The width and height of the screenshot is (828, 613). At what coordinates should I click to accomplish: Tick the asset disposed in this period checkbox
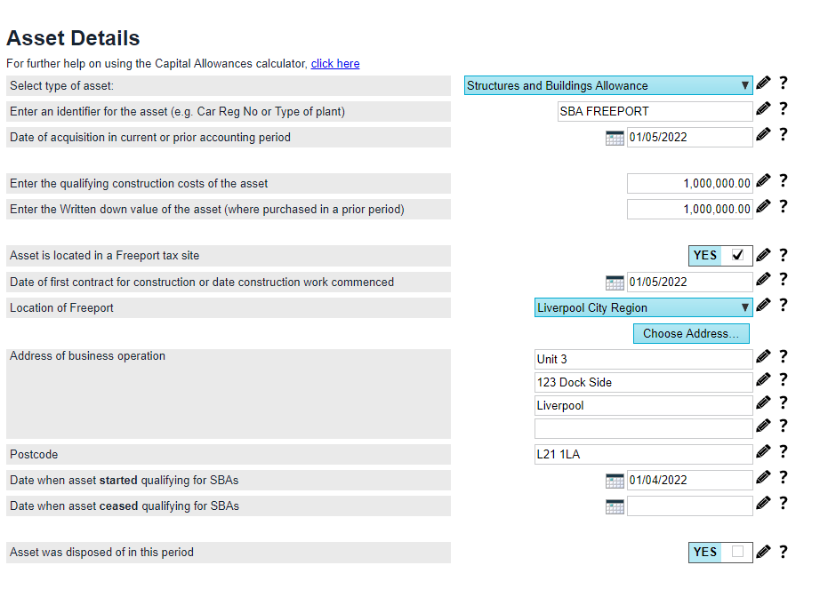[737, 552]
